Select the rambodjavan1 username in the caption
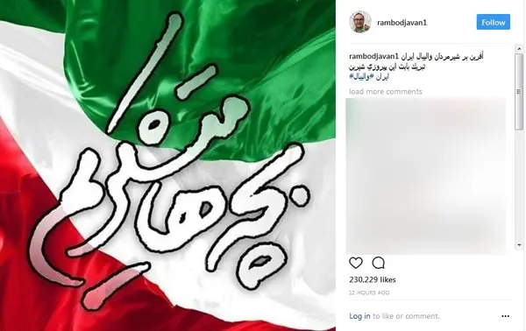Image resolution: width=526 pixels, height=331 pixels. click(373, 57)
